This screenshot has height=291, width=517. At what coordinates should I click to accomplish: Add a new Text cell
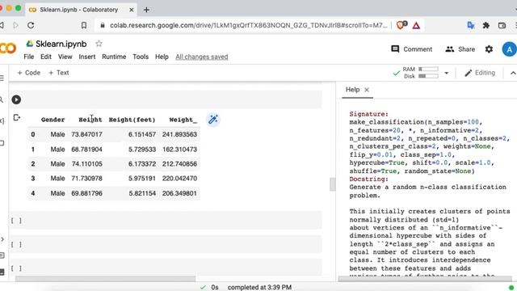(59, 73)
